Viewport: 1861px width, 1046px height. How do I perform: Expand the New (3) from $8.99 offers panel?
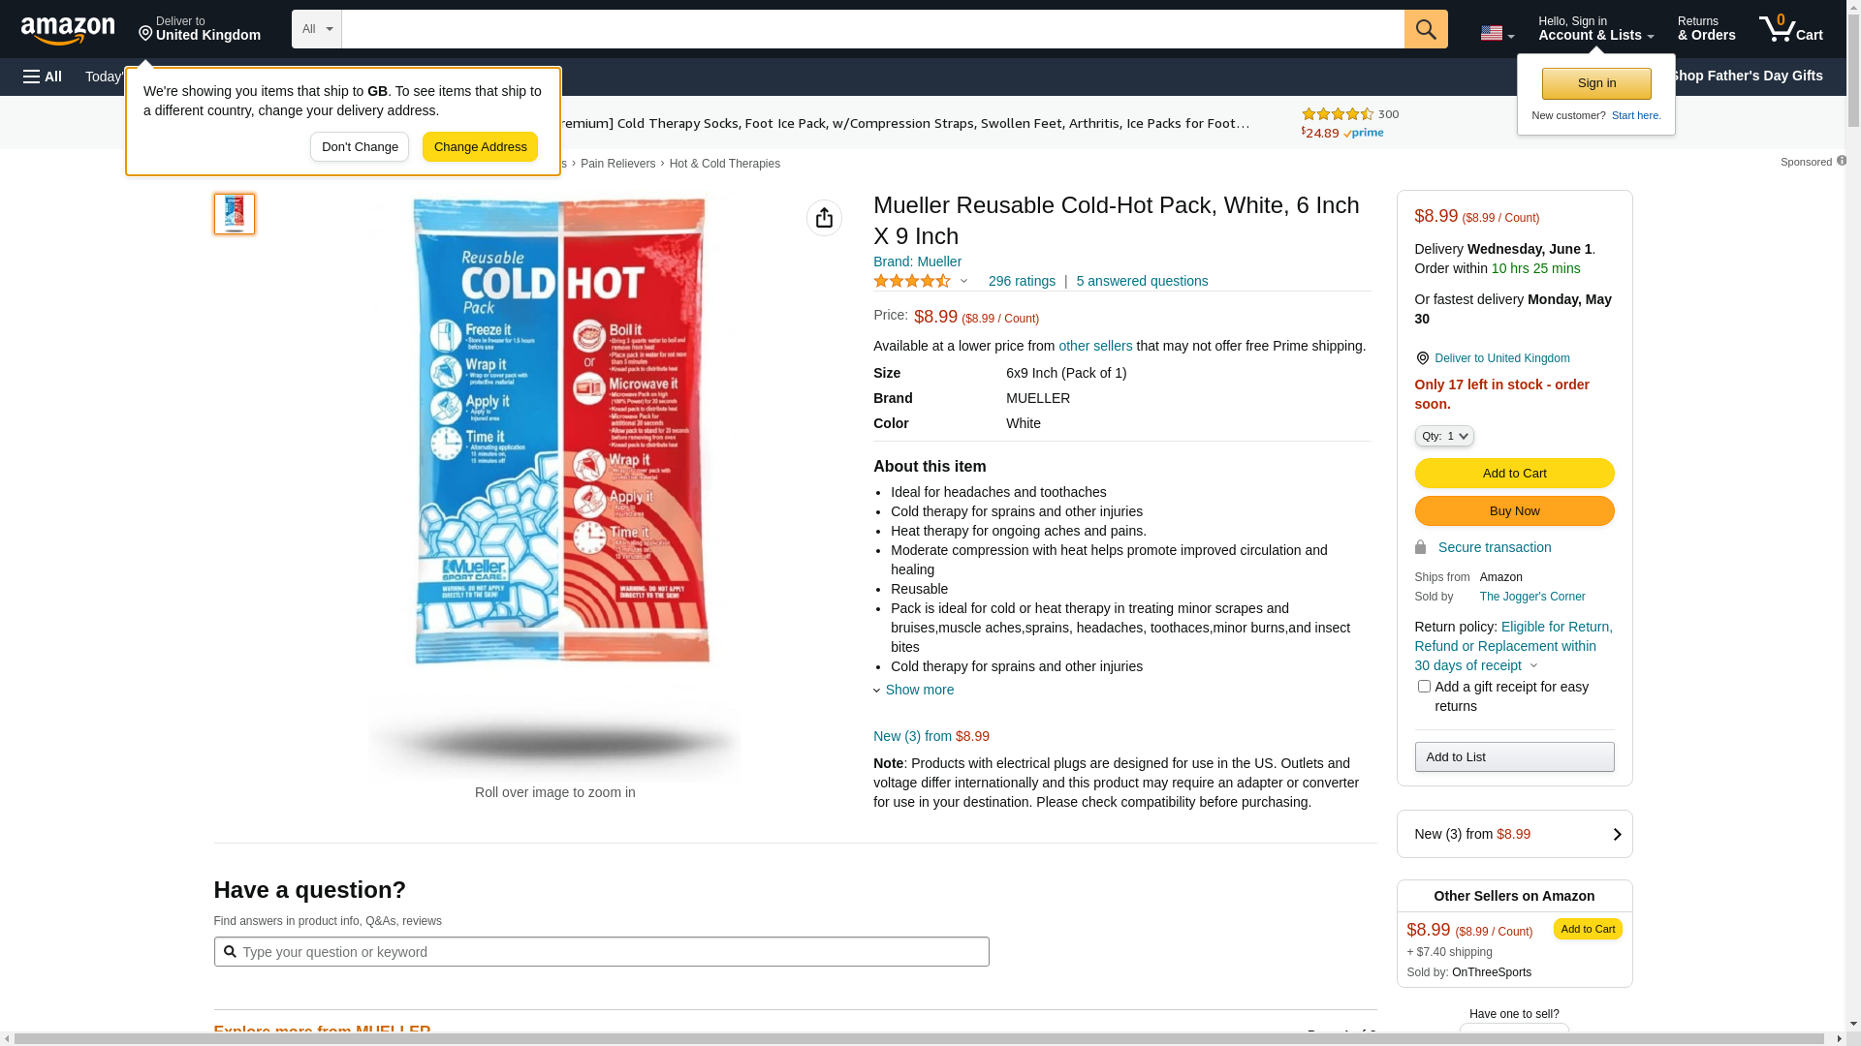point(1514,834)
